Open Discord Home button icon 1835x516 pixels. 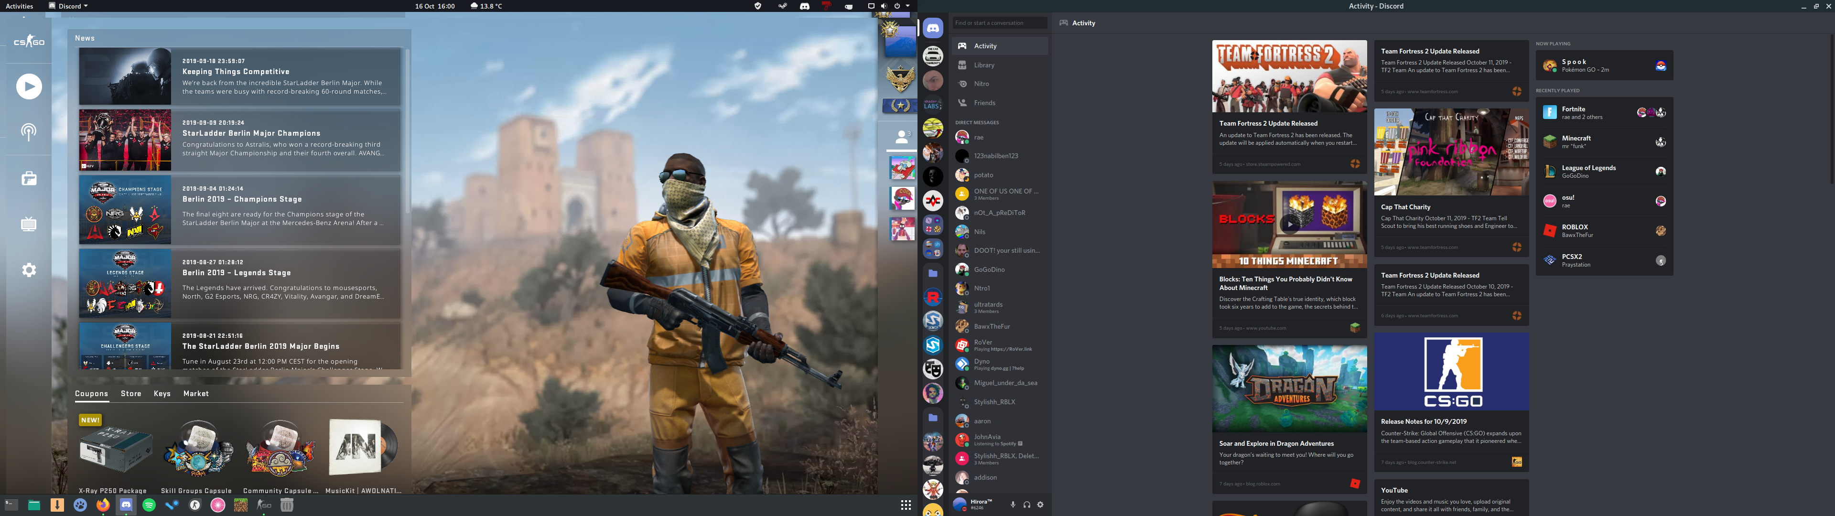(x=933, y=29)
